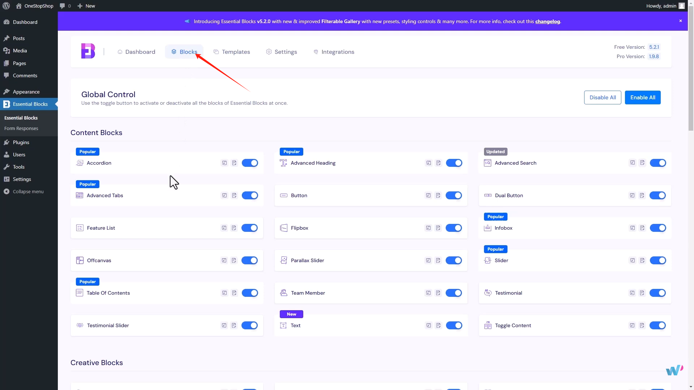Turn off the Advanced Heading block
Image resolution: width=694 pixels, height=390 pixels.
pyautogui.click(x=454, y=163)
